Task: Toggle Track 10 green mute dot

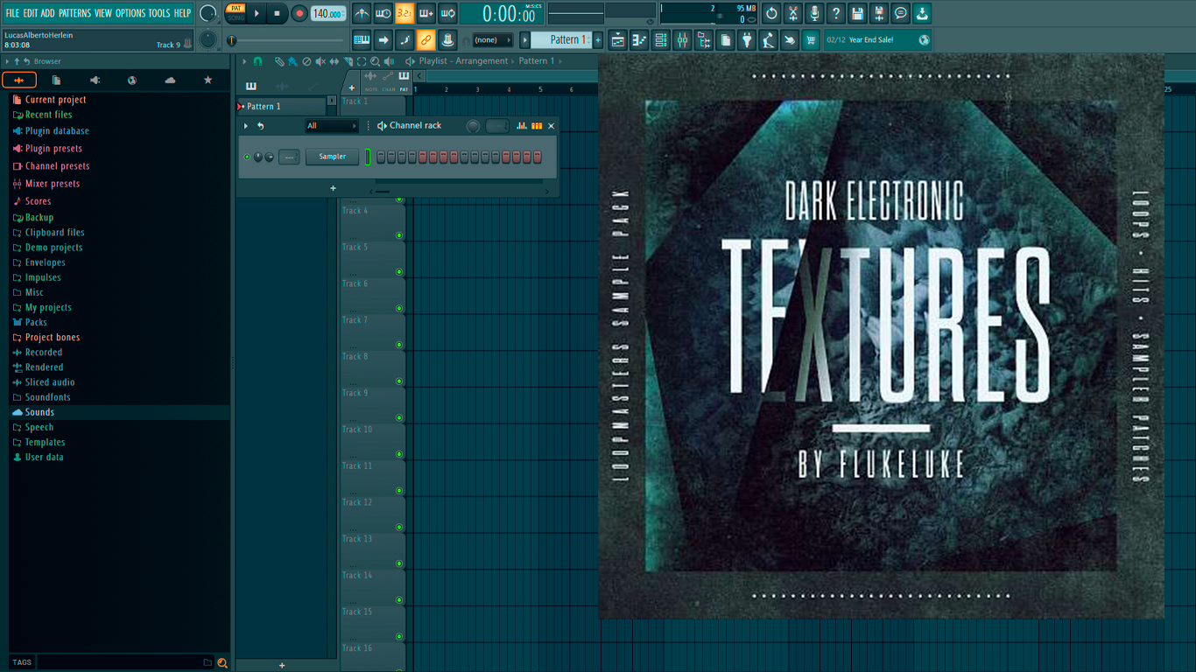Action: click(x=399, y=454)
